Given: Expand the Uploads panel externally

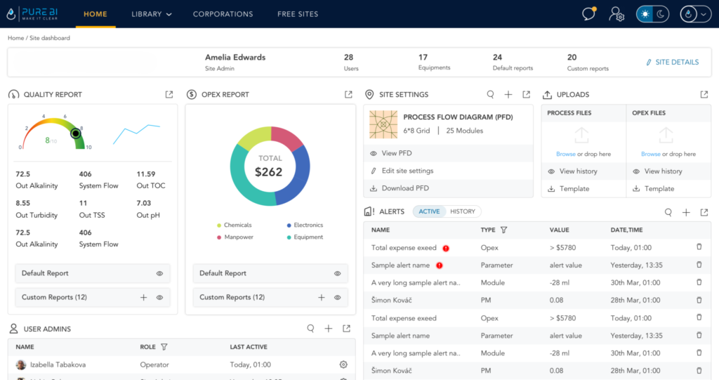Looking at the screenshot, I should [x=704, y=95].
